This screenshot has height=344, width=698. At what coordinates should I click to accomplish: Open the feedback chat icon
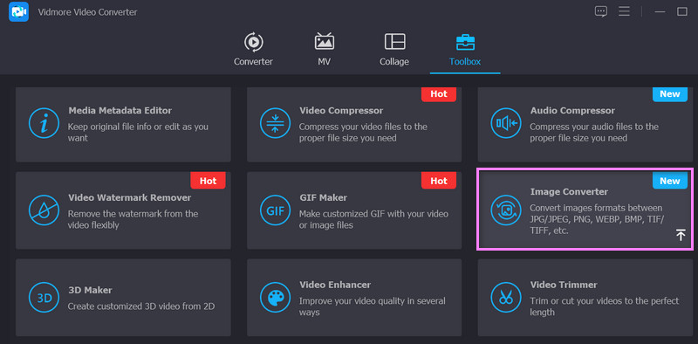(601, 11)
